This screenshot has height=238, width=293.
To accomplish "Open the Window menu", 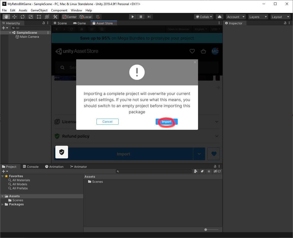I will (x=76, y=10).
